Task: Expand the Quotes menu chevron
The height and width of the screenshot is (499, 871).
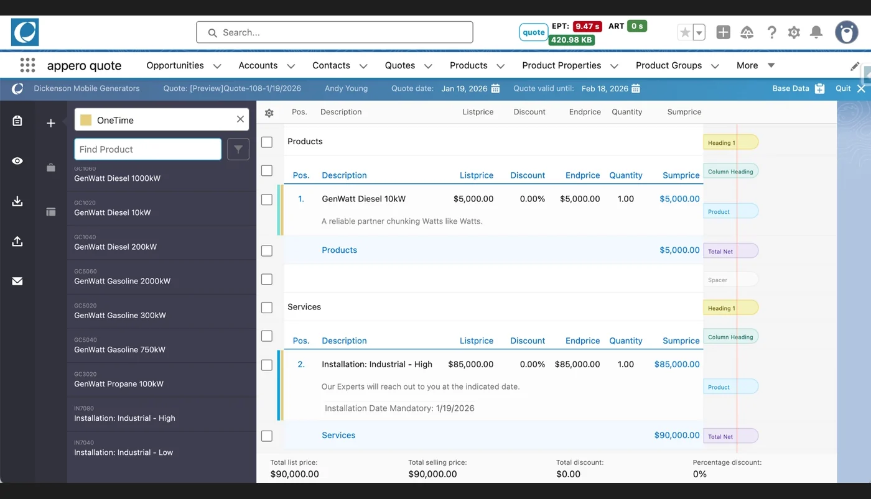Action: tap(428, 66)
